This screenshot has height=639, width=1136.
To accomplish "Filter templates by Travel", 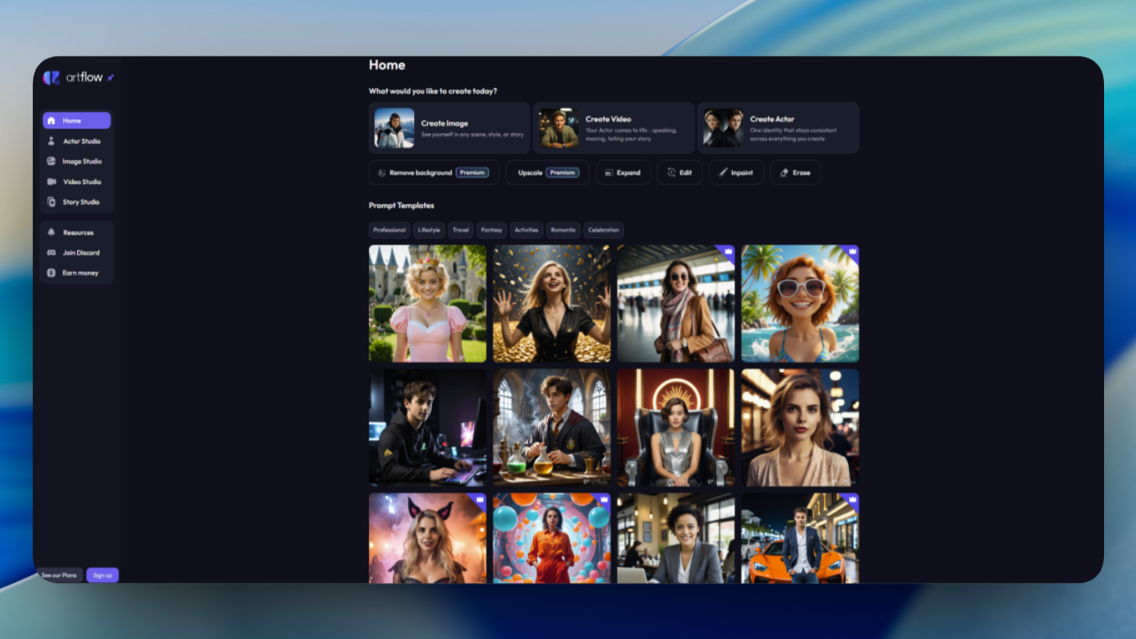I will pos(461,230).
